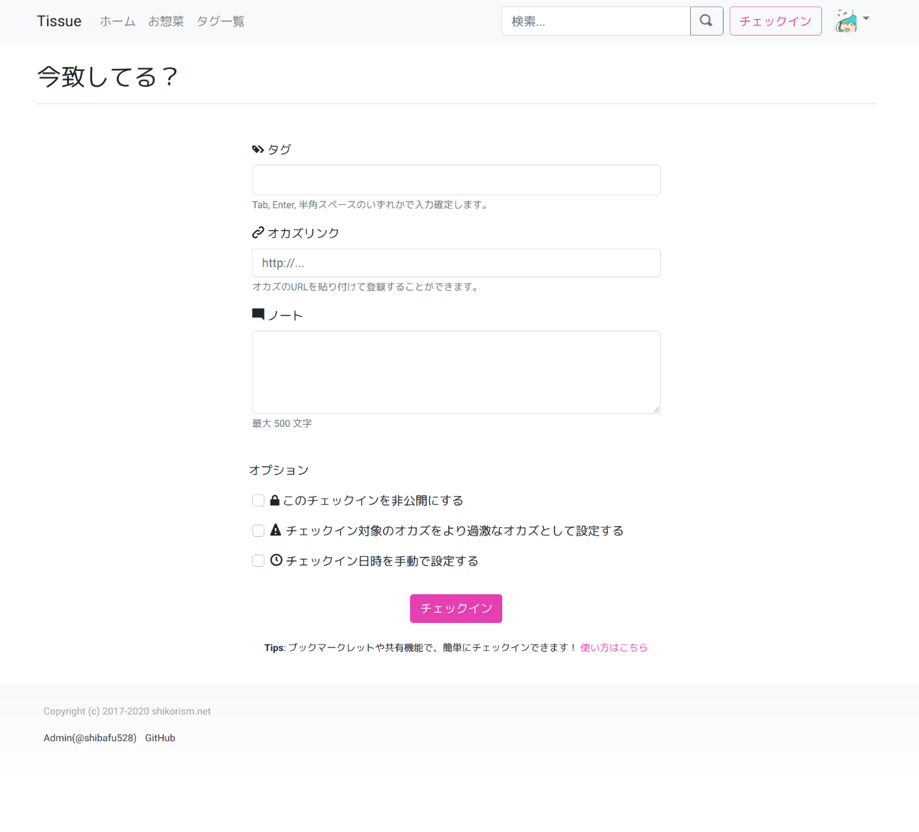This screenshot has width=919, height=832.
Task: Open the タグ一覧 navigation item
Action: pos(220,21)
